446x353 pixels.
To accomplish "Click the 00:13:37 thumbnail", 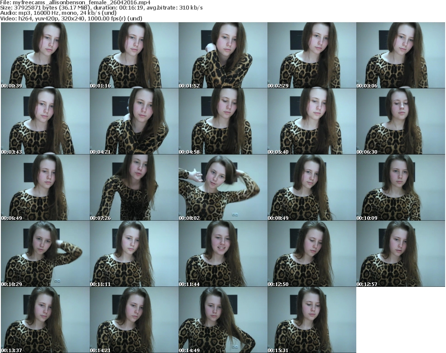I will coord(45,320).
